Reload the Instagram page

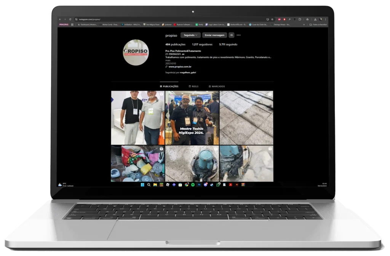coord(70,19)
